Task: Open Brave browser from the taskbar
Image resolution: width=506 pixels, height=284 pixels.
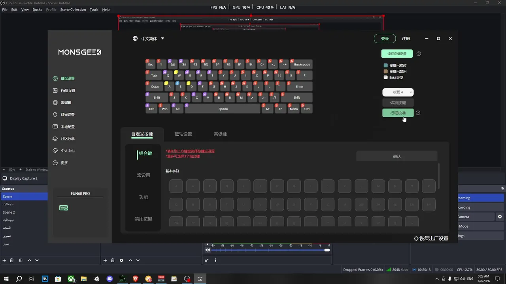Action: (136, 279)
